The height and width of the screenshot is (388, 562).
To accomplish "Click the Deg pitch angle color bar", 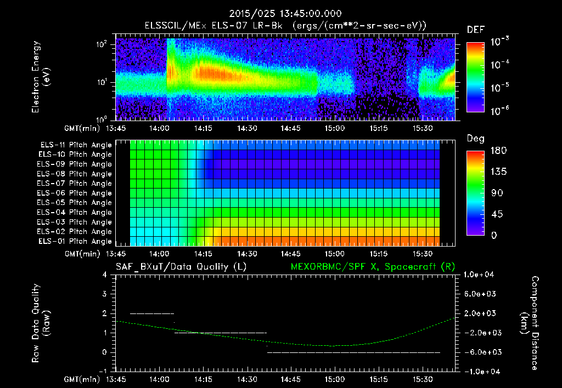I will pos(476,193).
